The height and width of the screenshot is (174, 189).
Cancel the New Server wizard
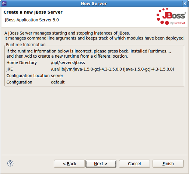point(134,164)
